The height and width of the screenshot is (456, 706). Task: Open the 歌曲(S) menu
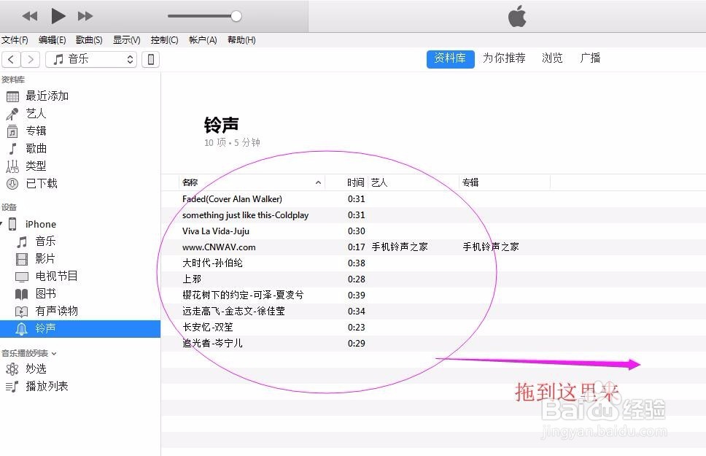pos(89,40)
